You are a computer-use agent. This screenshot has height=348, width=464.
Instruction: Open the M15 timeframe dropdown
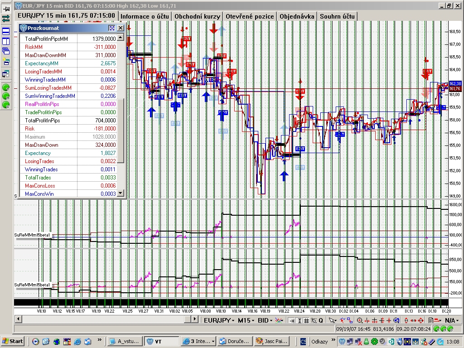246,320
